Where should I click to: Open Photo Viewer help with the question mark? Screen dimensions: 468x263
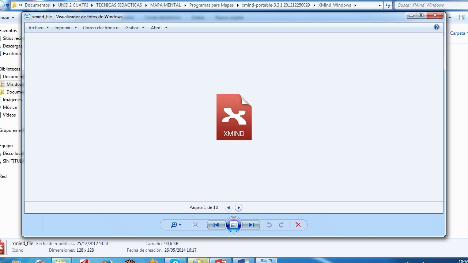[436, 27]
